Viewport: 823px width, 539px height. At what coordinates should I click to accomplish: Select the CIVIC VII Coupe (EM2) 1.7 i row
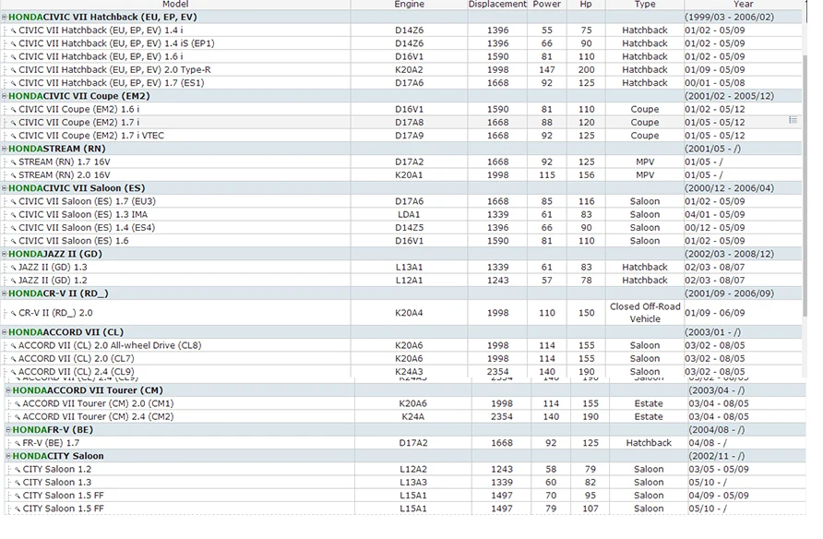click(x=401, y=122)
